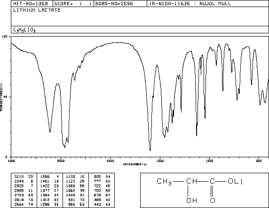Select the SDBS-NO=2596 header cell
The image size is (269, 208).
(x=114, y=4)
